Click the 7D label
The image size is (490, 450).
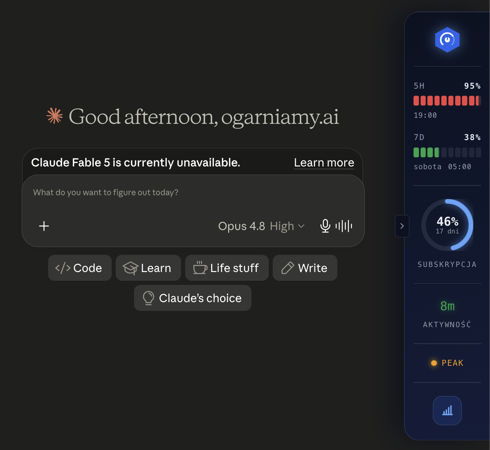point(419,137)
